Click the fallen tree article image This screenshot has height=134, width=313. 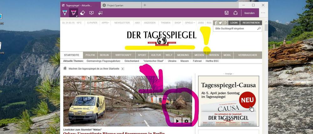128,101
